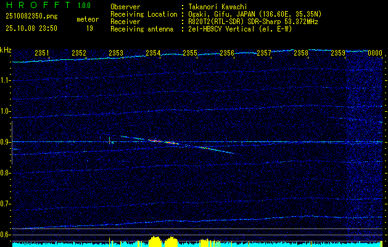The image size is (388, 247).
Task: Click the 1.0 frequency axis label
Action: pyautogui.click(x=6, y=111)
